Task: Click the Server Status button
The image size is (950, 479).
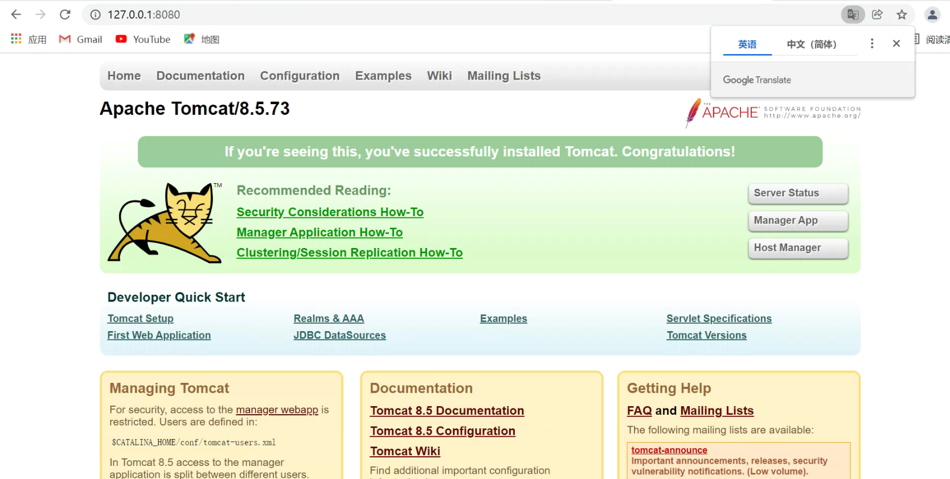Action: [798, 193]
